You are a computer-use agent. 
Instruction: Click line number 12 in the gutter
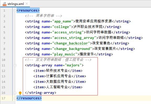point(3,71)
